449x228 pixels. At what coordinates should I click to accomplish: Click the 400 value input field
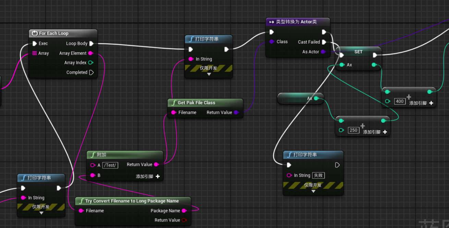(x=399, y=101)
